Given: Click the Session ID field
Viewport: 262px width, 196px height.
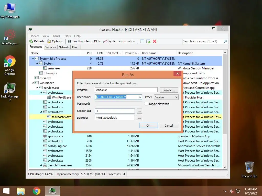Looking at the screenshot, I should [x=115, y=111].
